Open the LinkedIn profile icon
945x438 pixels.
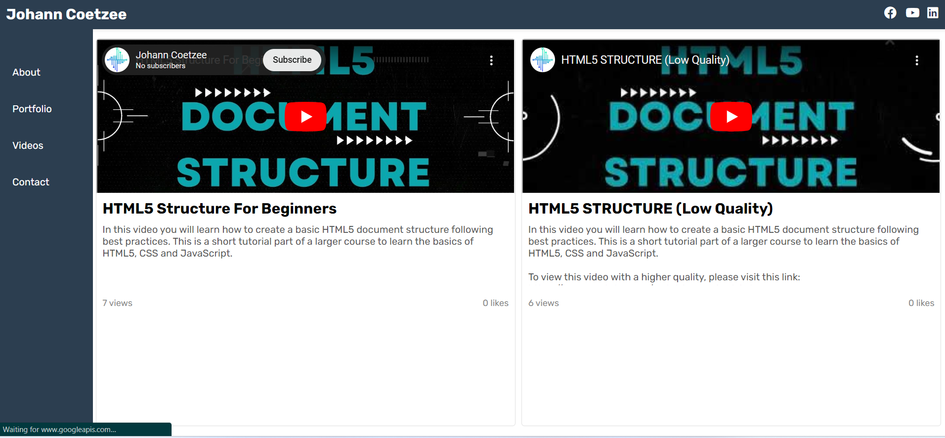[x=933, y=13]
